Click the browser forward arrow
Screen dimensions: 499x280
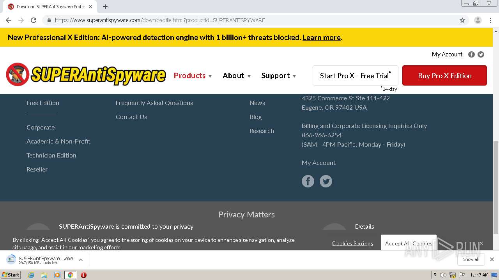coord(21,20)
